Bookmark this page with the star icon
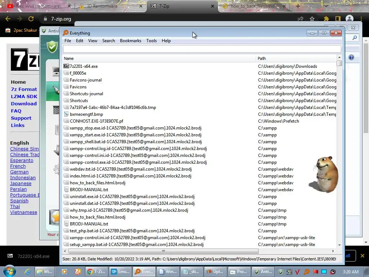Image resolution: width=369 pixels, height=277 pixels. click(312, 19)
